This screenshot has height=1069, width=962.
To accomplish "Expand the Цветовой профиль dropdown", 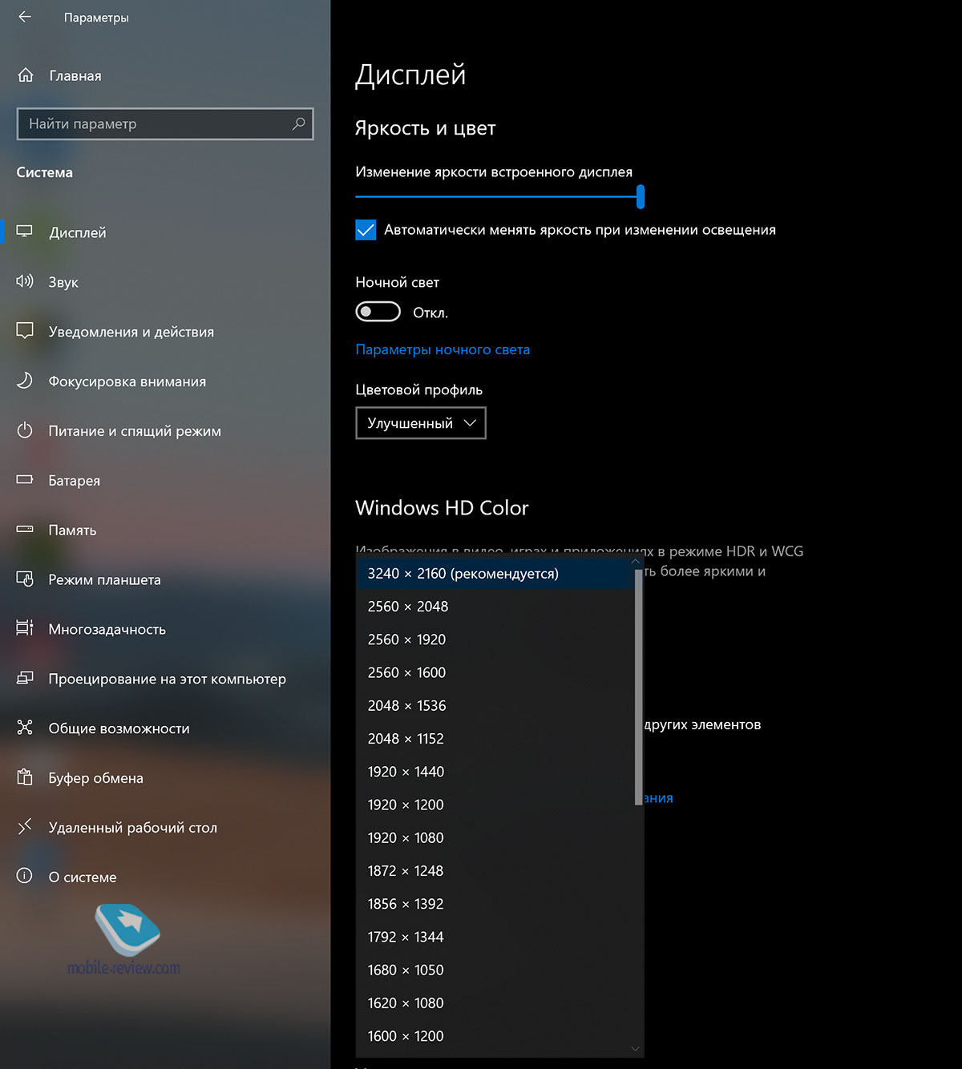I will point(420,423).
